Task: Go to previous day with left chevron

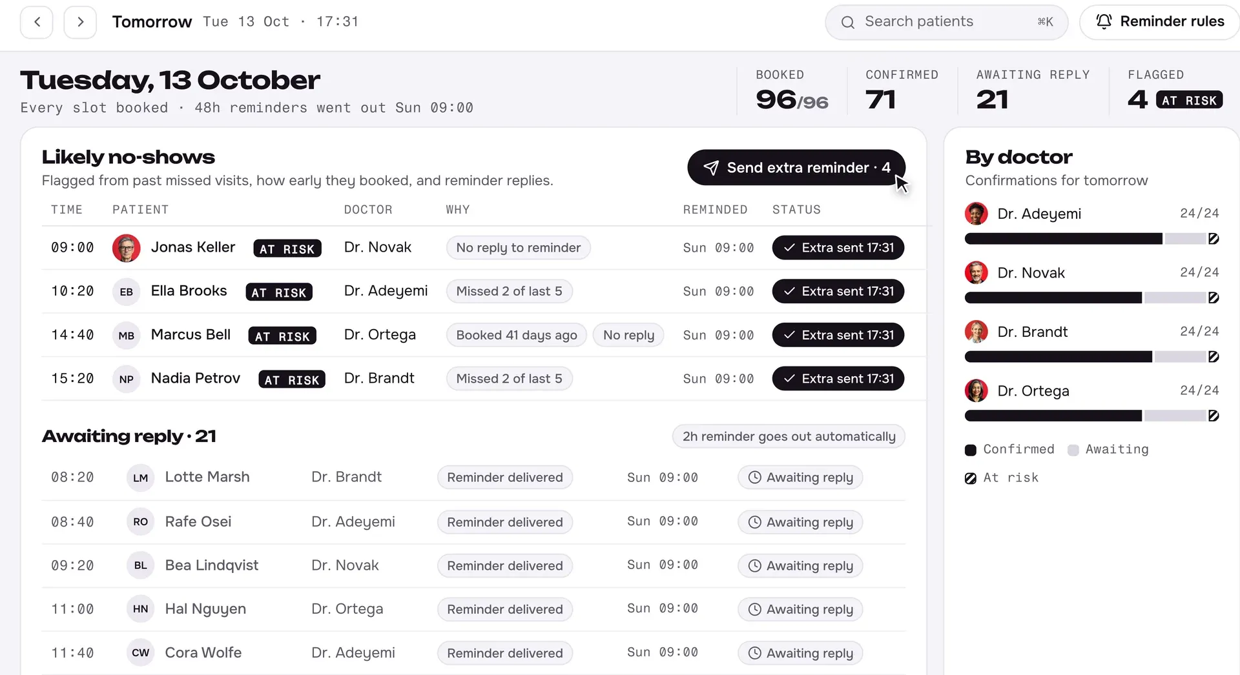Action: [x=37, y=22]
